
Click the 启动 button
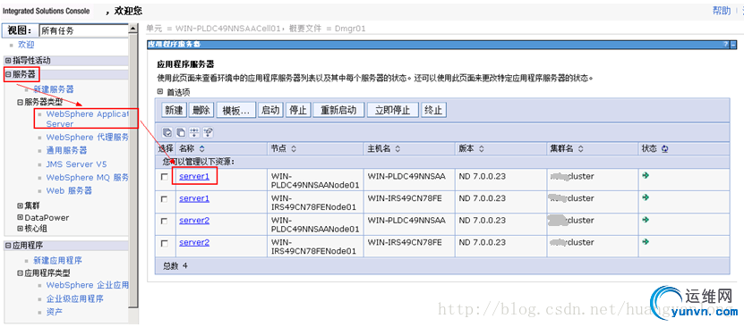(x=271, y=110)
